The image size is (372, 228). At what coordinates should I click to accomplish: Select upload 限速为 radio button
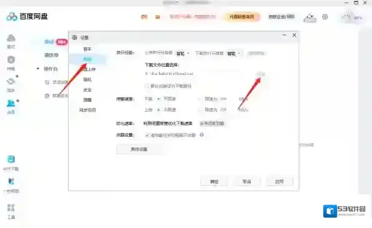click(x=200, y=110)
